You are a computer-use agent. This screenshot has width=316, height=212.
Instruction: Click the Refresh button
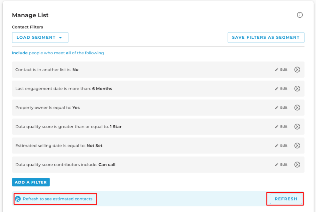(286, 199)
